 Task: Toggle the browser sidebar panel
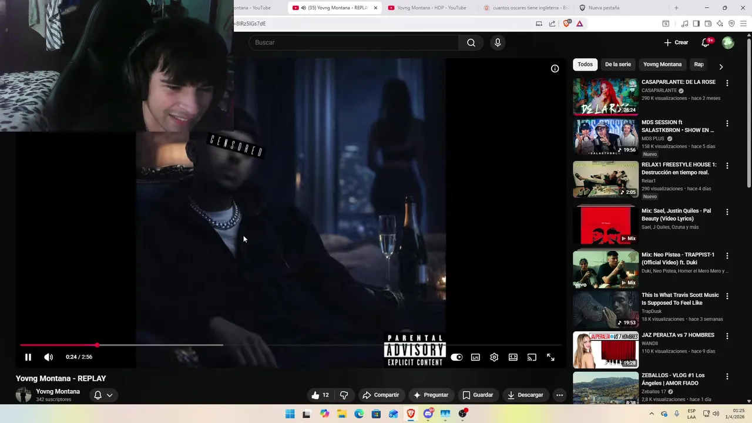(x=696, y=23)
